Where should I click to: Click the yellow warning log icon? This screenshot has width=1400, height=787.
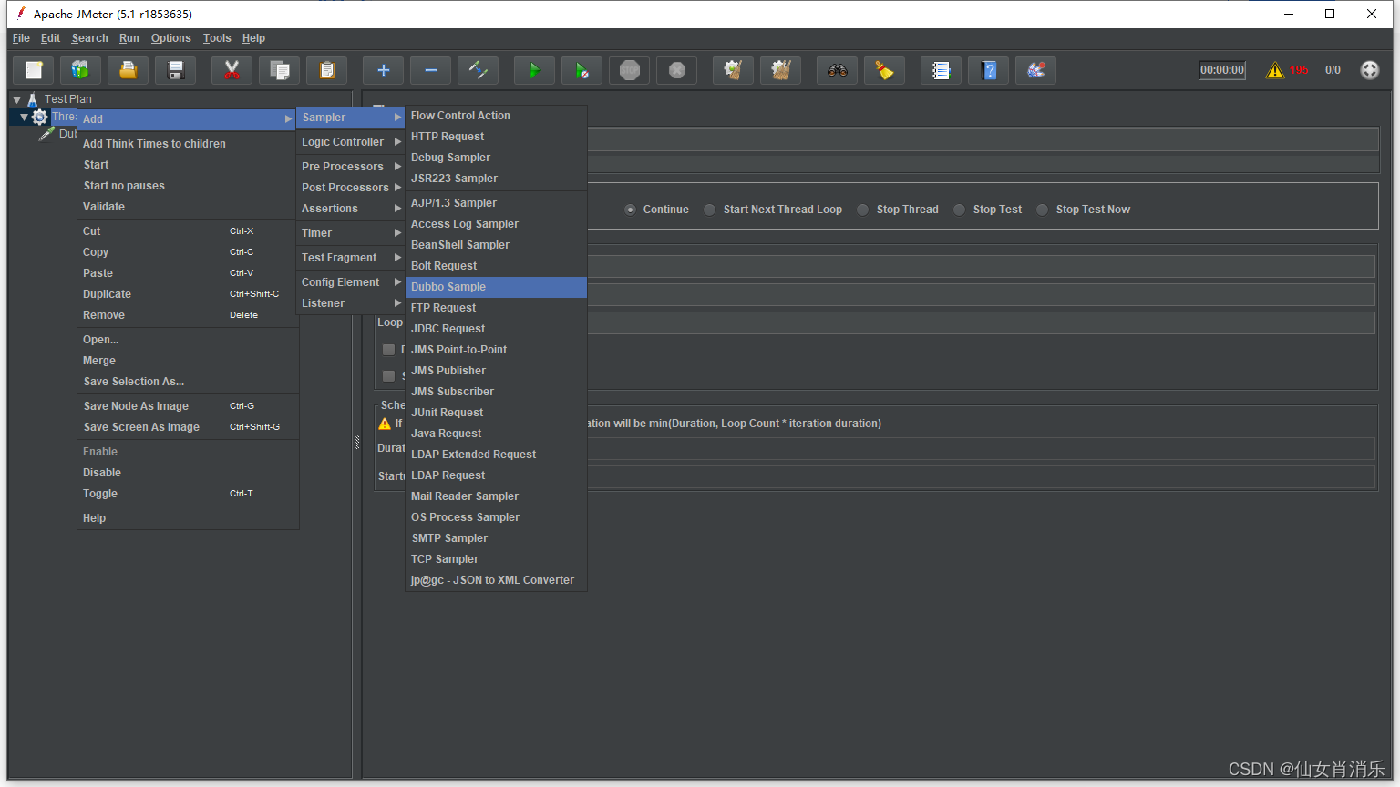click(1275, 70)
